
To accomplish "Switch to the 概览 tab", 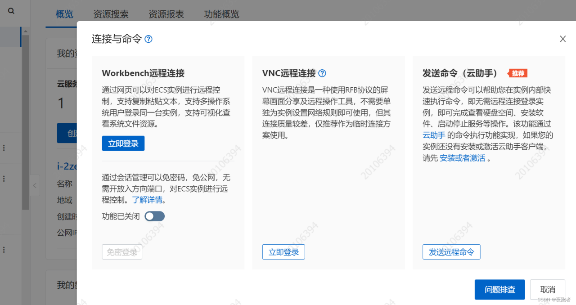I will click(64, 14).
